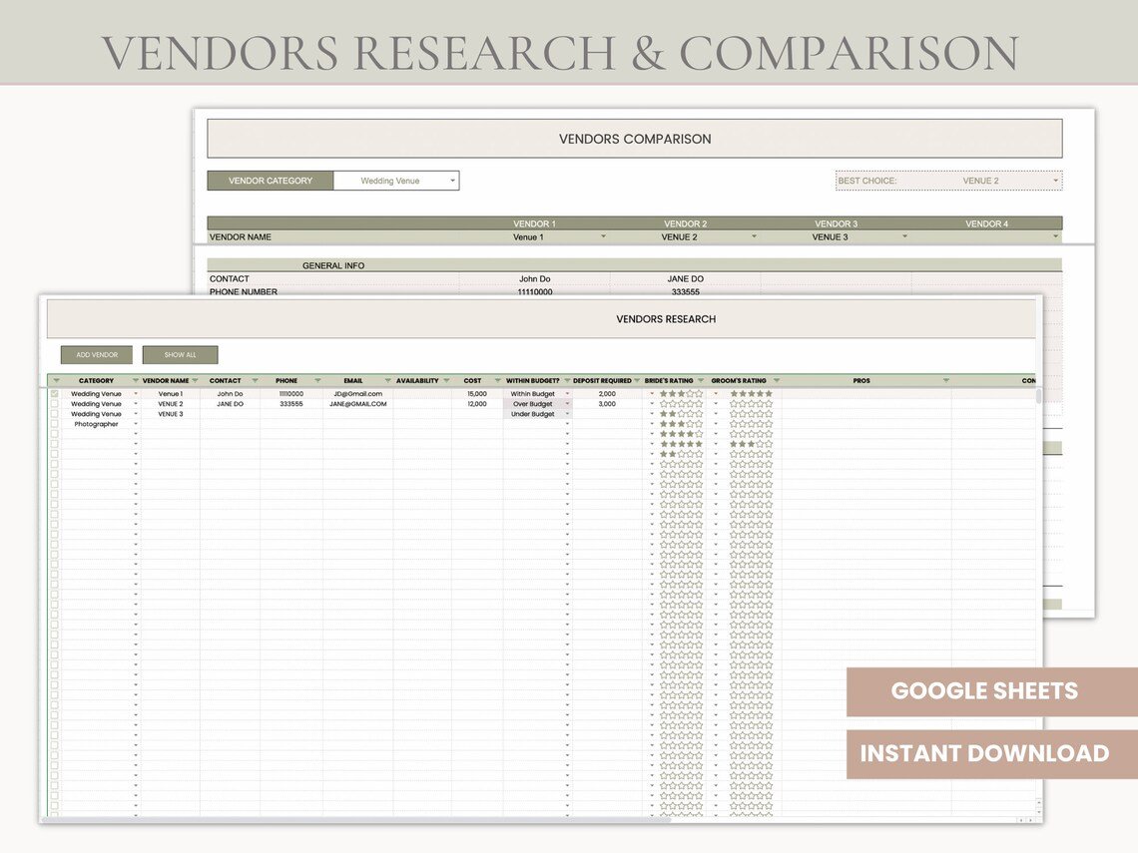The width and height of the screenshot is (1138, 853).
Task: Open the Cost column filter icon
Action: point(497,381)
